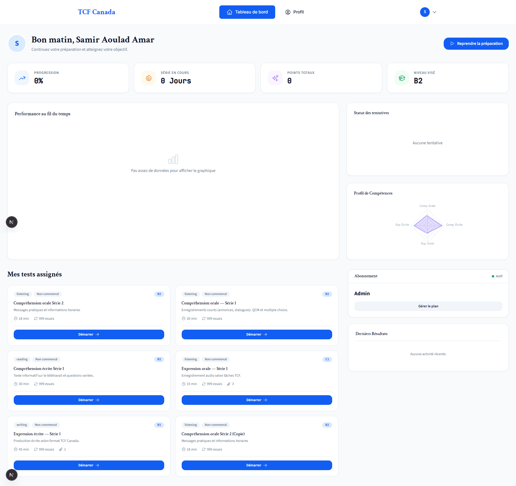Click the Performance au fil du temps heading
The width and height of the screenshot is (516, 486).
(x=42, y=114)
